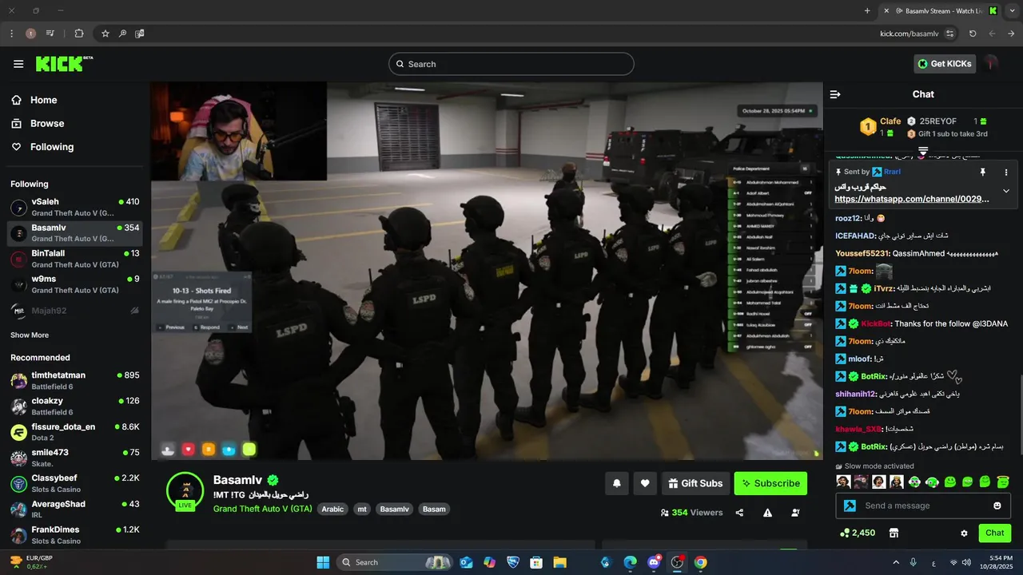The image size is (1023, 575).
Task: Open w9ms channel in sidebar
Action: point(75,284)
